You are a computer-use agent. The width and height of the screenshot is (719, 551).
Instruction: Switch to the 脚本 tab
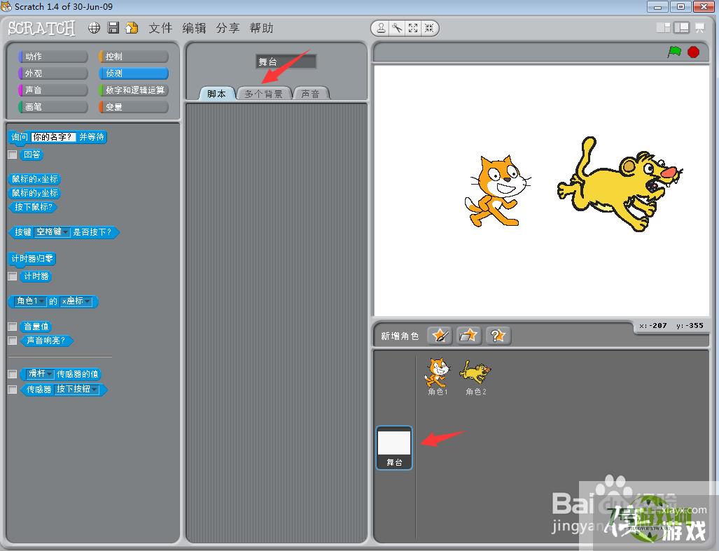[217, 94]
